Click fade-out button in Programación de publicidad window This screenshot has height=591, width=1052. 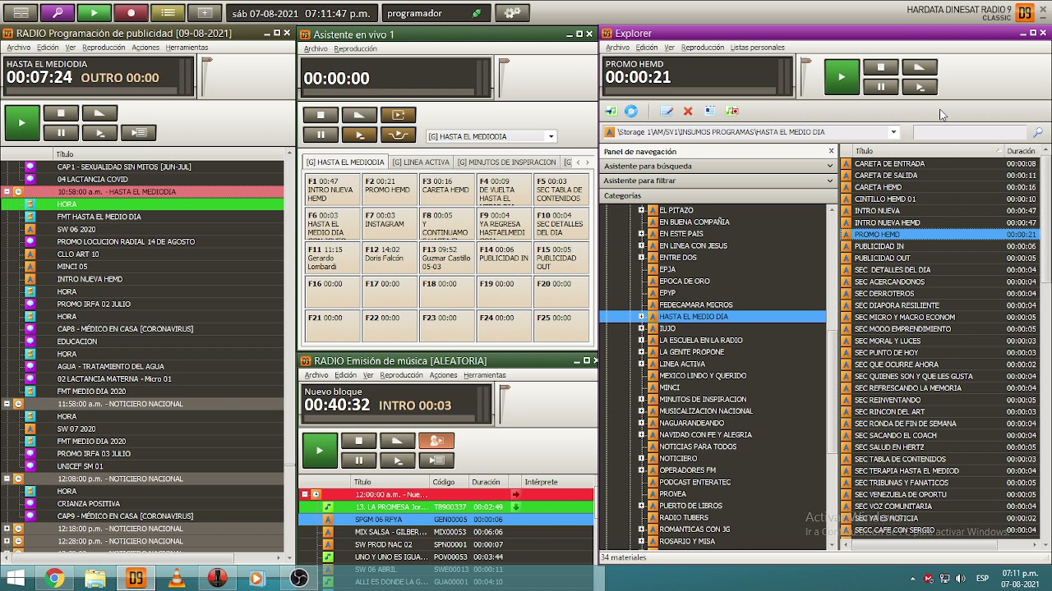click(x=99, y=113)
